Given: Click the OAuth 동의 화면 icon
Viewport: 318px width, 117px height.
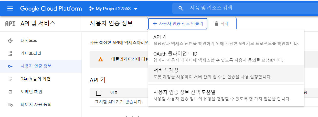Looking at the screenshot, I should [10, 79].
